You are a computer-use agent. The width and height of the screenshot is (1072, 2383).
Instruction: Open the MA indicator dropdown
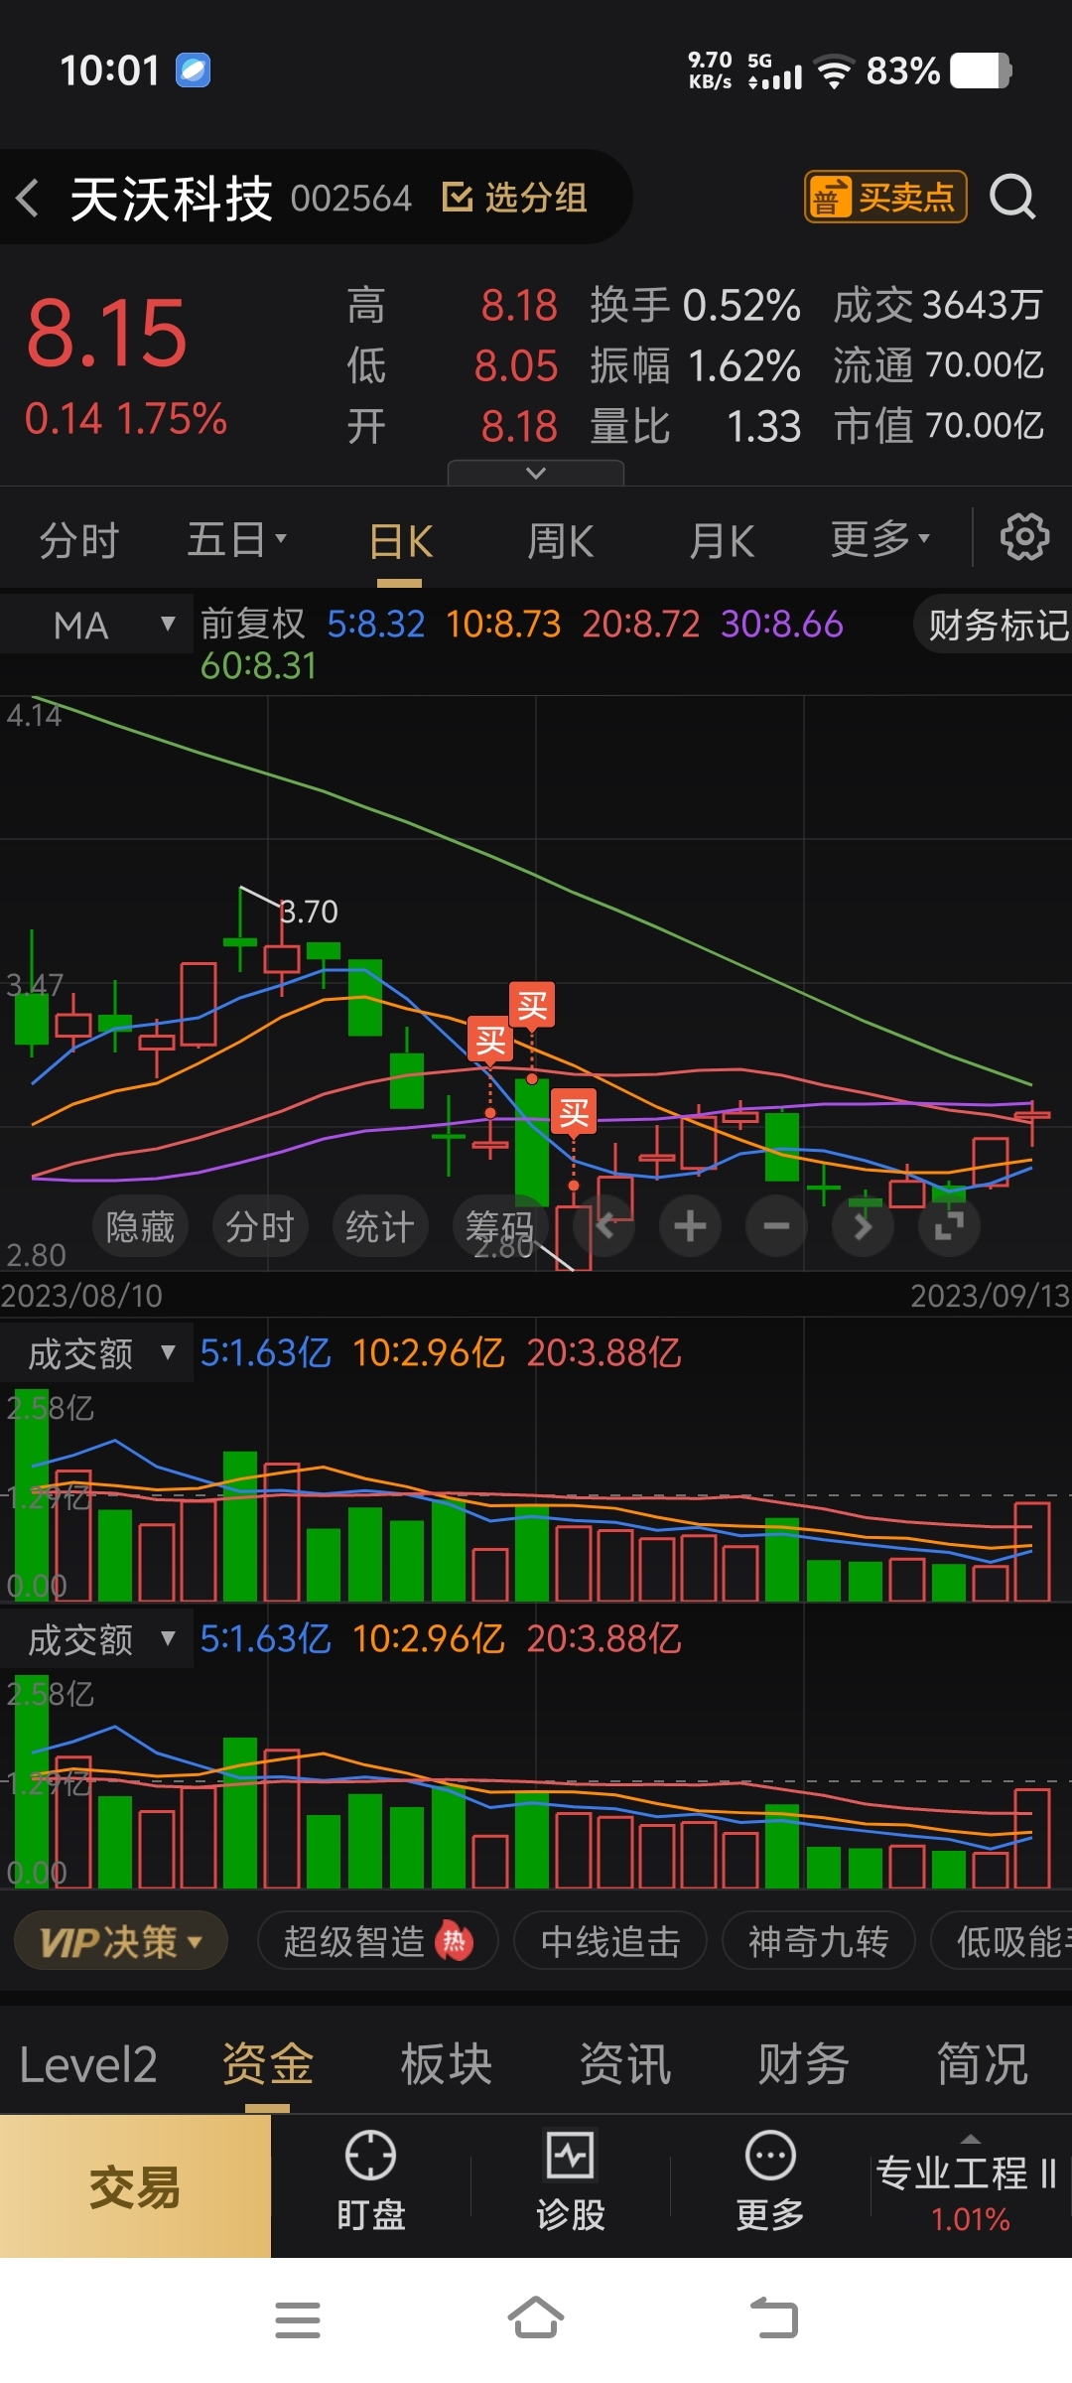(x=97, y=626)
